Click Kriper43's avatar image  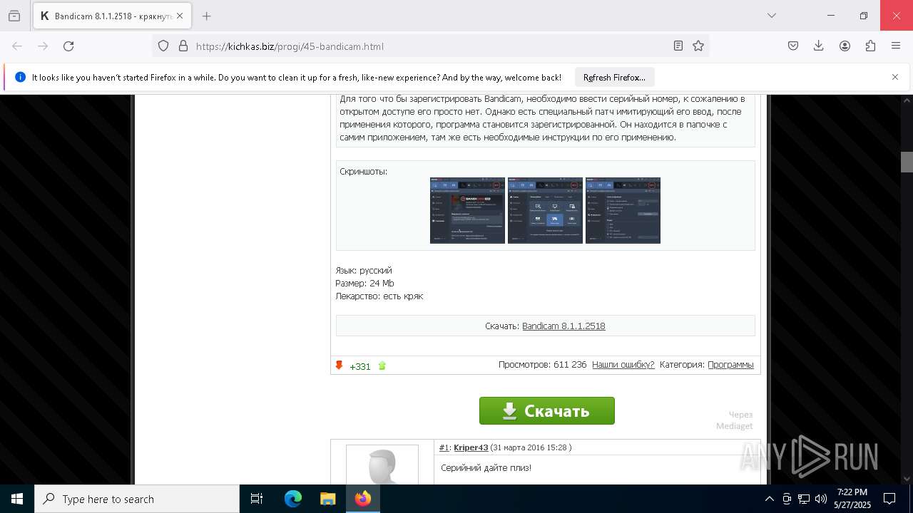click(382, 465)
